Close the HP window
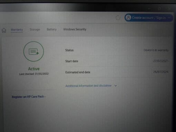This screenshot has height=132, width=176. [169, 9]
